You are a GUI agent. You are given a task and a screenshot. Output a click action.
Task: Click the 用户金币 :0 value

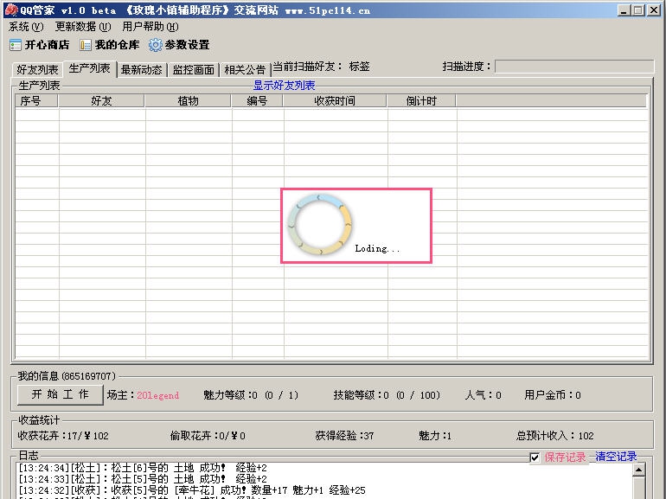coord(553,395)
